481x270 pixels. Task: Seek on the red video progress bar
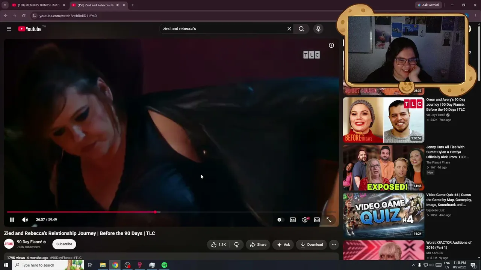[171, 212]
